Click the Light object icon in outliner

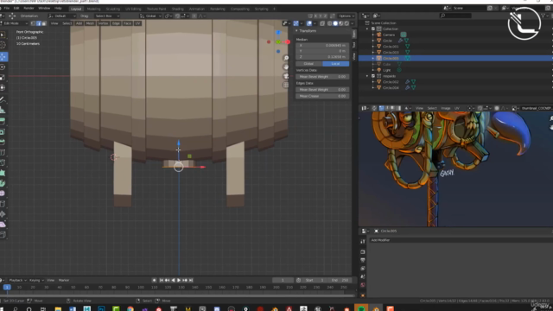(379, 70)
